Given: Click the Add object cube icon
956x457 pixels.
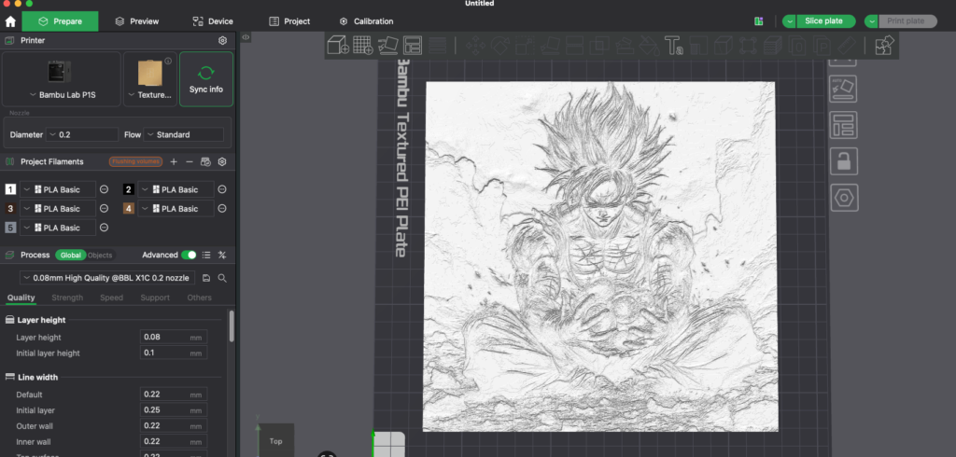Looking at the screenshot, I should coord(337,44).
